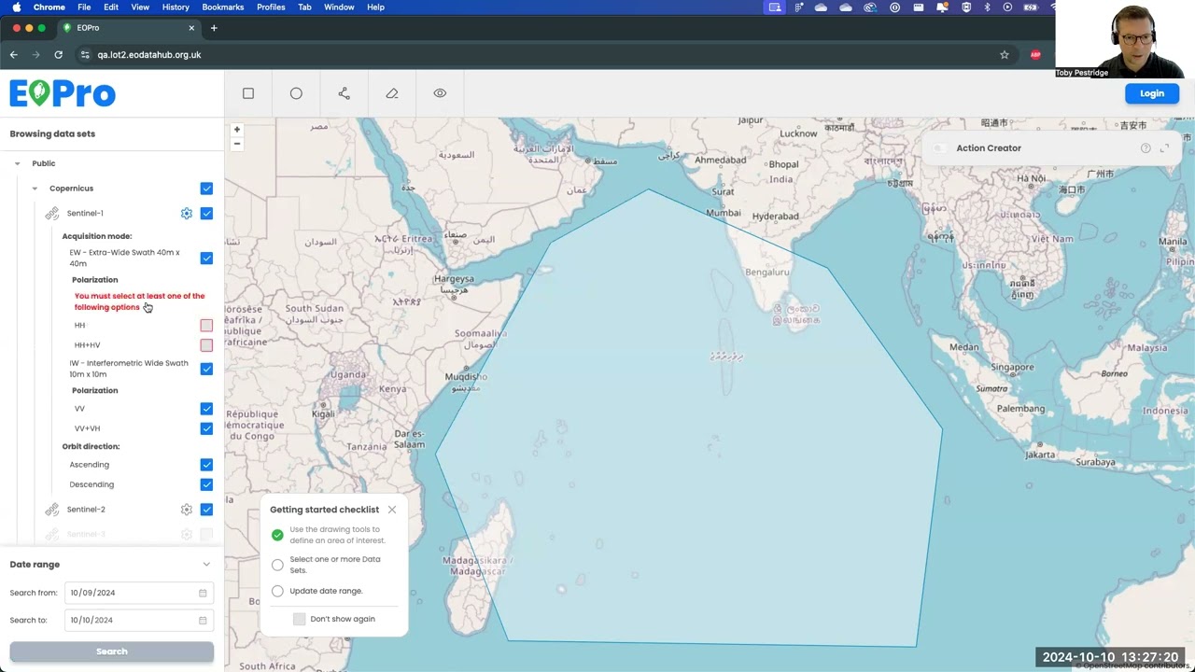Select the eraser tool in the toolbar
The height and width of the screenshot is (672, 1195).
click(392, 93)
